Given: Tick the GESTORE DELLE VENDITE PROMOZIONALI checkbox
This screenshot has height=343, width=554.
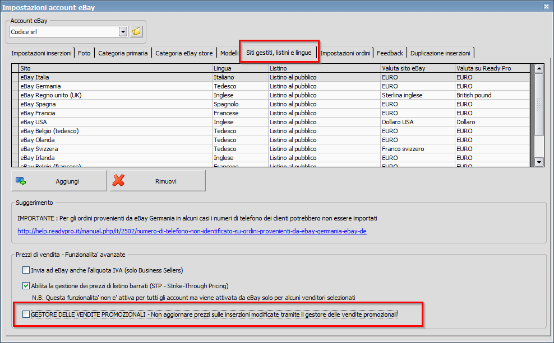Looking at the screenshot, I should point(26,314).
